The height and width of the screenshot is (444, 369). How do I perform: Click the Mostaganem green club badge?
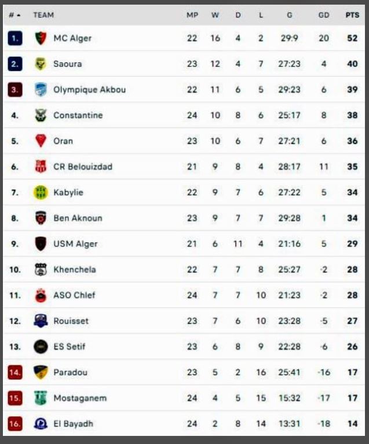(41, 398)
